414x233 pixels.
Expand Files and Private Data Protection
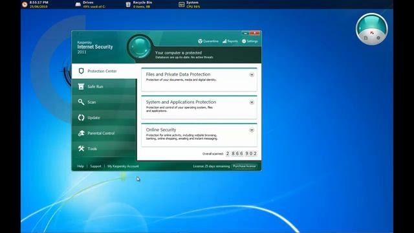[x=252, y=74]
